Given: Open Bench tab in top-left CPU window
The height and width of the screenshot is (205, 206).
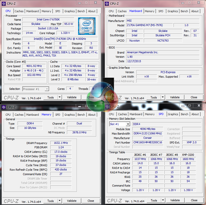Looking at the screenshot, I should (81, 11).
